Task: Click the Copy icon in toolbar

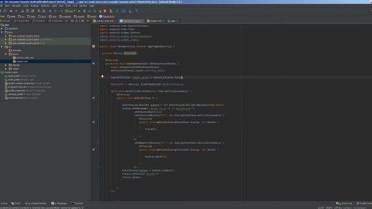Action: point(27,11)
